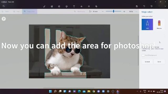168x94 pixels.
Task: Click the Done button
Action: pos(159,62)
